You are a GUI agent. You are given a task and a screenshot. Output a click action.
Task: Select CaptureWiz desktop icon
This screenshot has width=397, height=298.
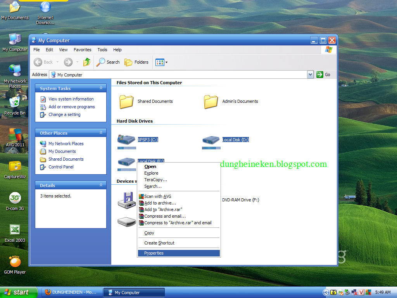15,170
